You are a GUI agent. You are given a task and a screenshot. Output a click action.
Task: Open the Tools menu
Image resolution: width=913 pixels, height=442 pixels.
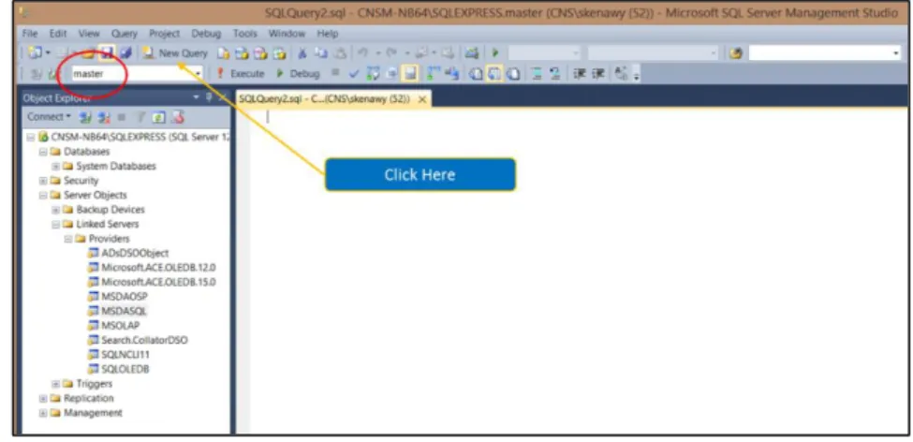(x=245, y=33)
